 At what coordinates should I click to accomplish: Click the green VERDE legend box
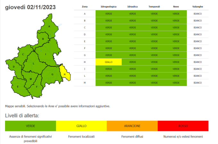pos(30,126)
